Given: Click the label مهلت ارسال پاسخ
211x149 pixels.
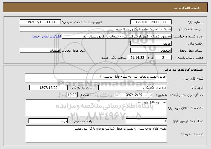Looking at the screenshot, I should 190,58.
